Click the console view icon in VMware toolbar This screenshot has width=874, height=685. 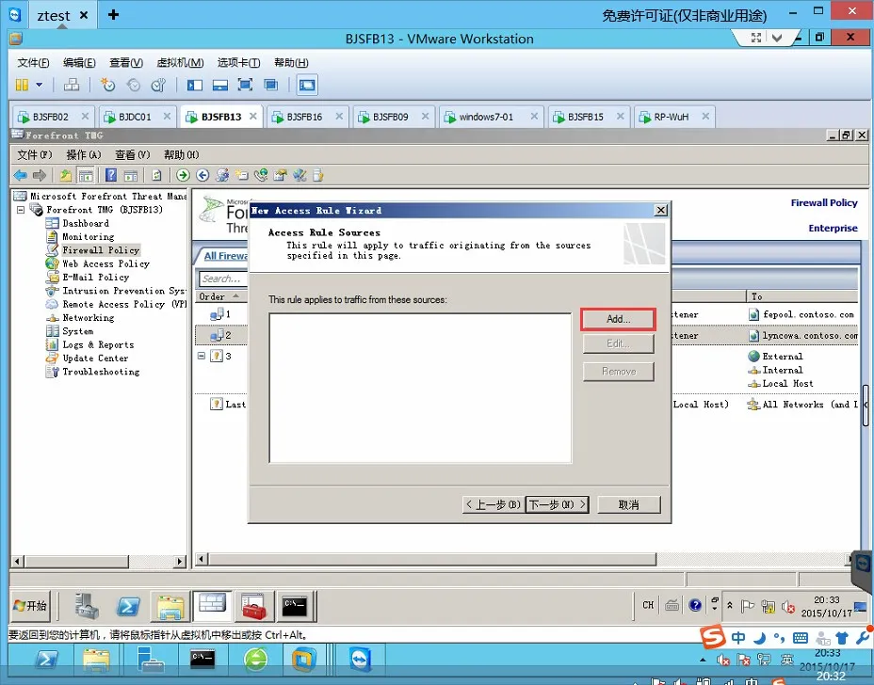307,86
